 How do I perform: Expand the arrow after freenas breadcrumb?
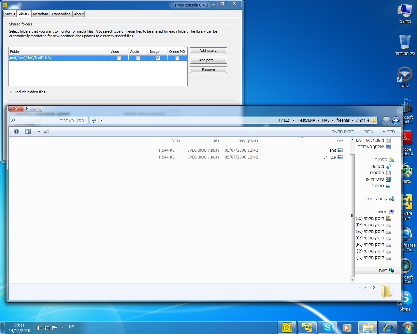click(x=333, y=120)
